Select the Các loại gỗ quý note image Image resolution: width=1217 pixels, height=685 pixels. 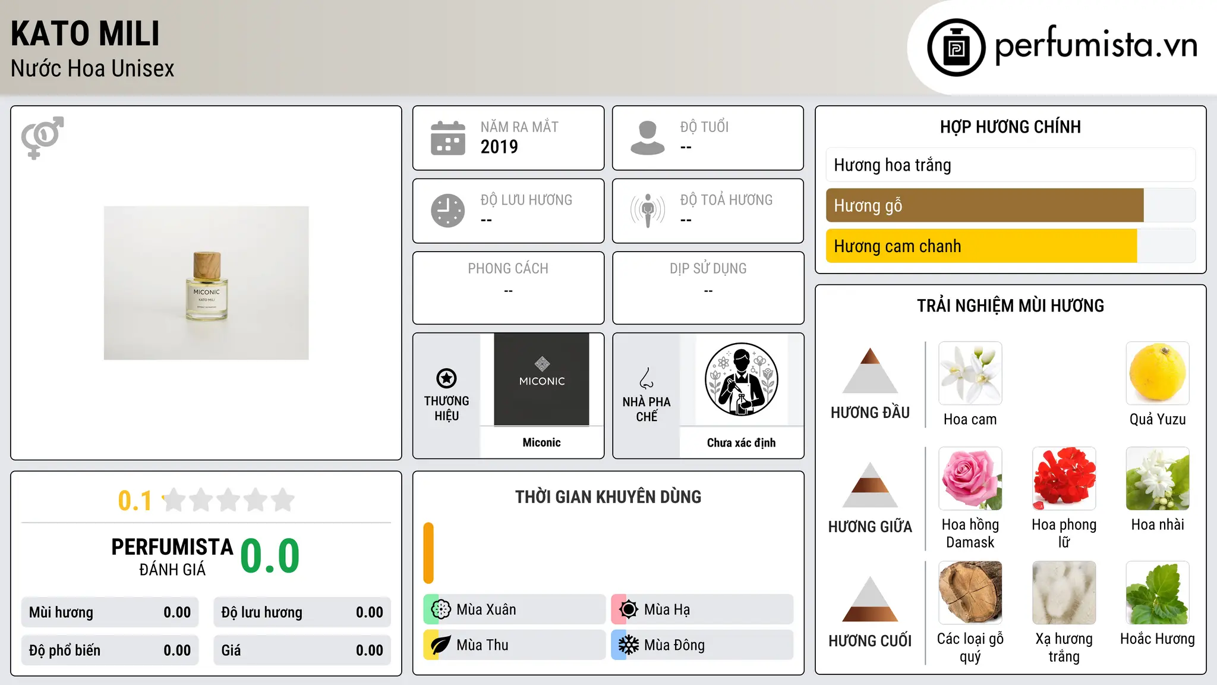(970, 593)
